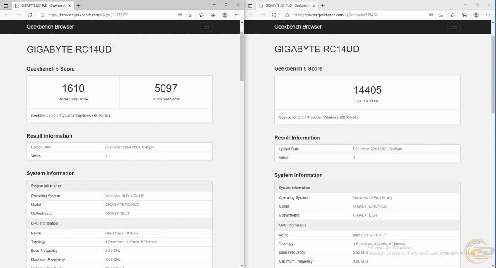
Task: Click Geekbench Browser logo link in left window
Action: pyautogui.click(x=50, y=27)
